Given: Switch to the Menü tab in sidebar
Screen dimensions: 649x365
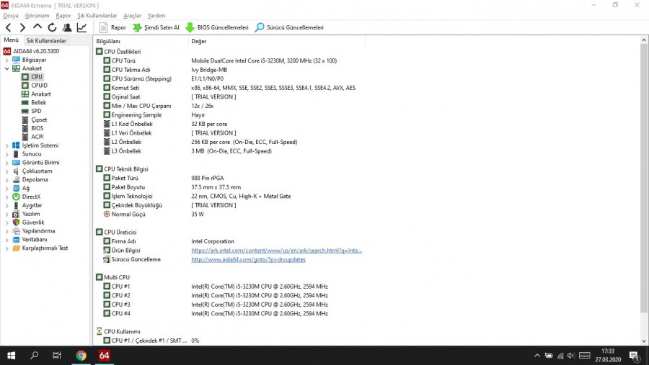Looking at the screenshot, I should point(11,40).
